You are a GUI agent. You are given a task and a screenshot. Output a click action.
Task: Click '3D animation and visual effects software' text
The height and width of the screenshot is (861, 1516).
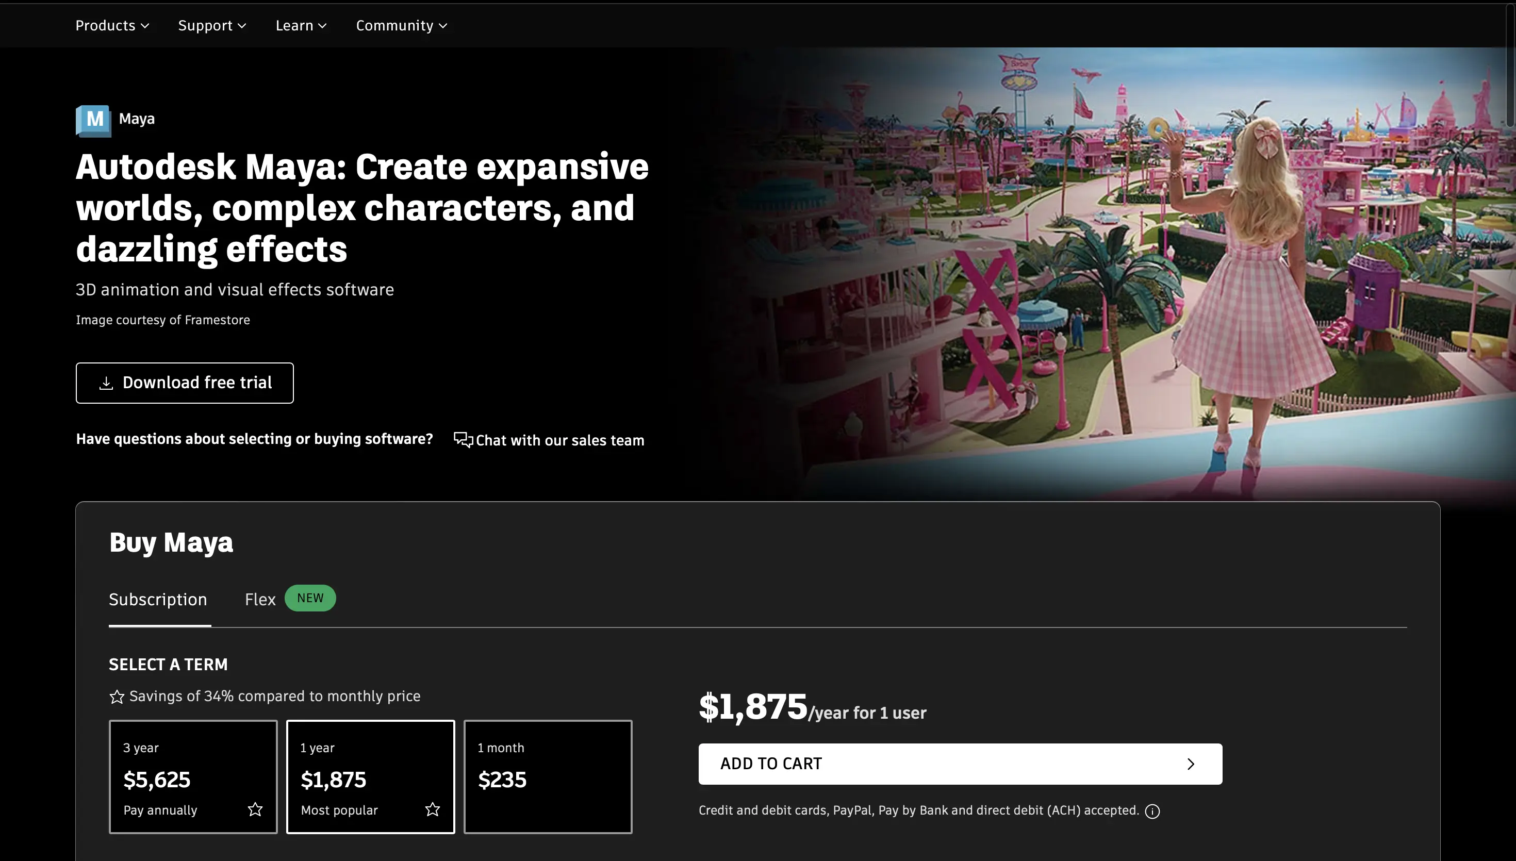[x=235, y=289]
